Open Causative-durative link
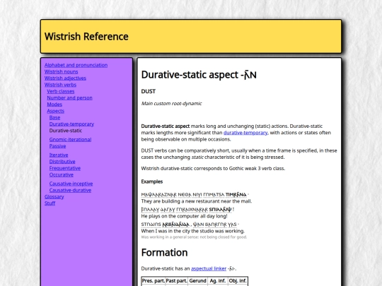Screen dimensions: 382x286 click(x=71, y=191)
